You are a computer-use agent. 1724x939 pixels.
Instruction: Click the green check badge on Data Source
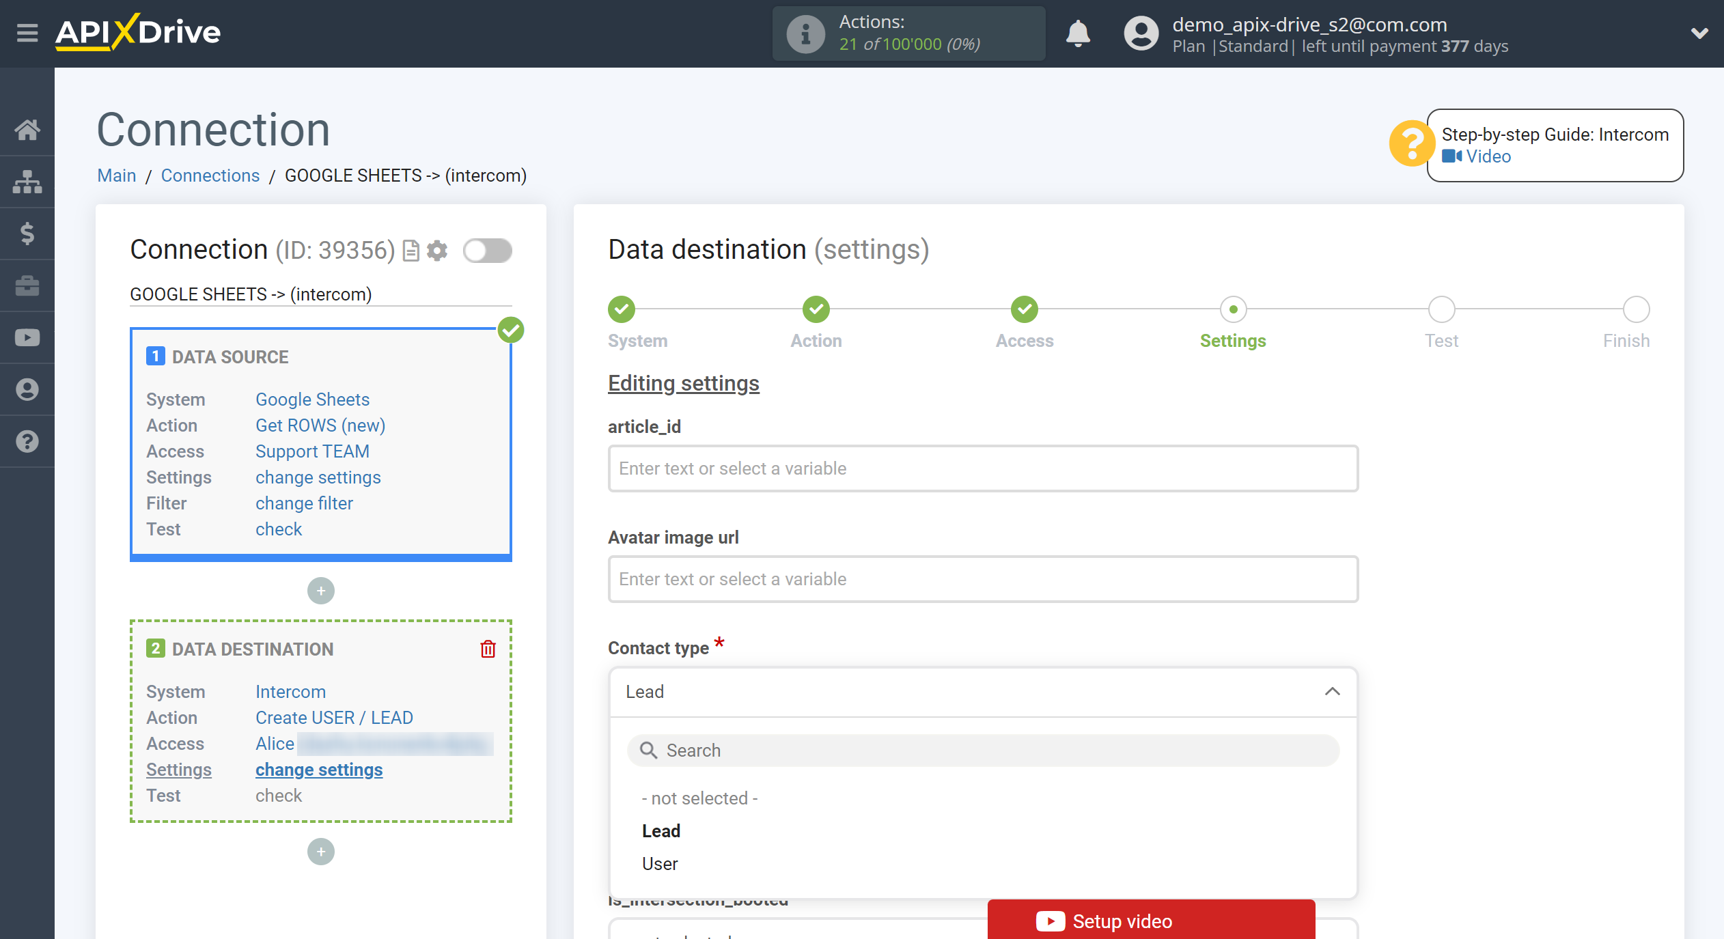[x=511, y=330]
